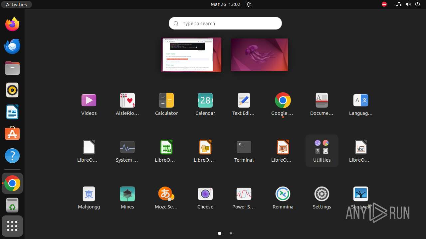Open Google Chrome from the app grid
The height and width of the screenshot is (239, 426).
point(283,104)
